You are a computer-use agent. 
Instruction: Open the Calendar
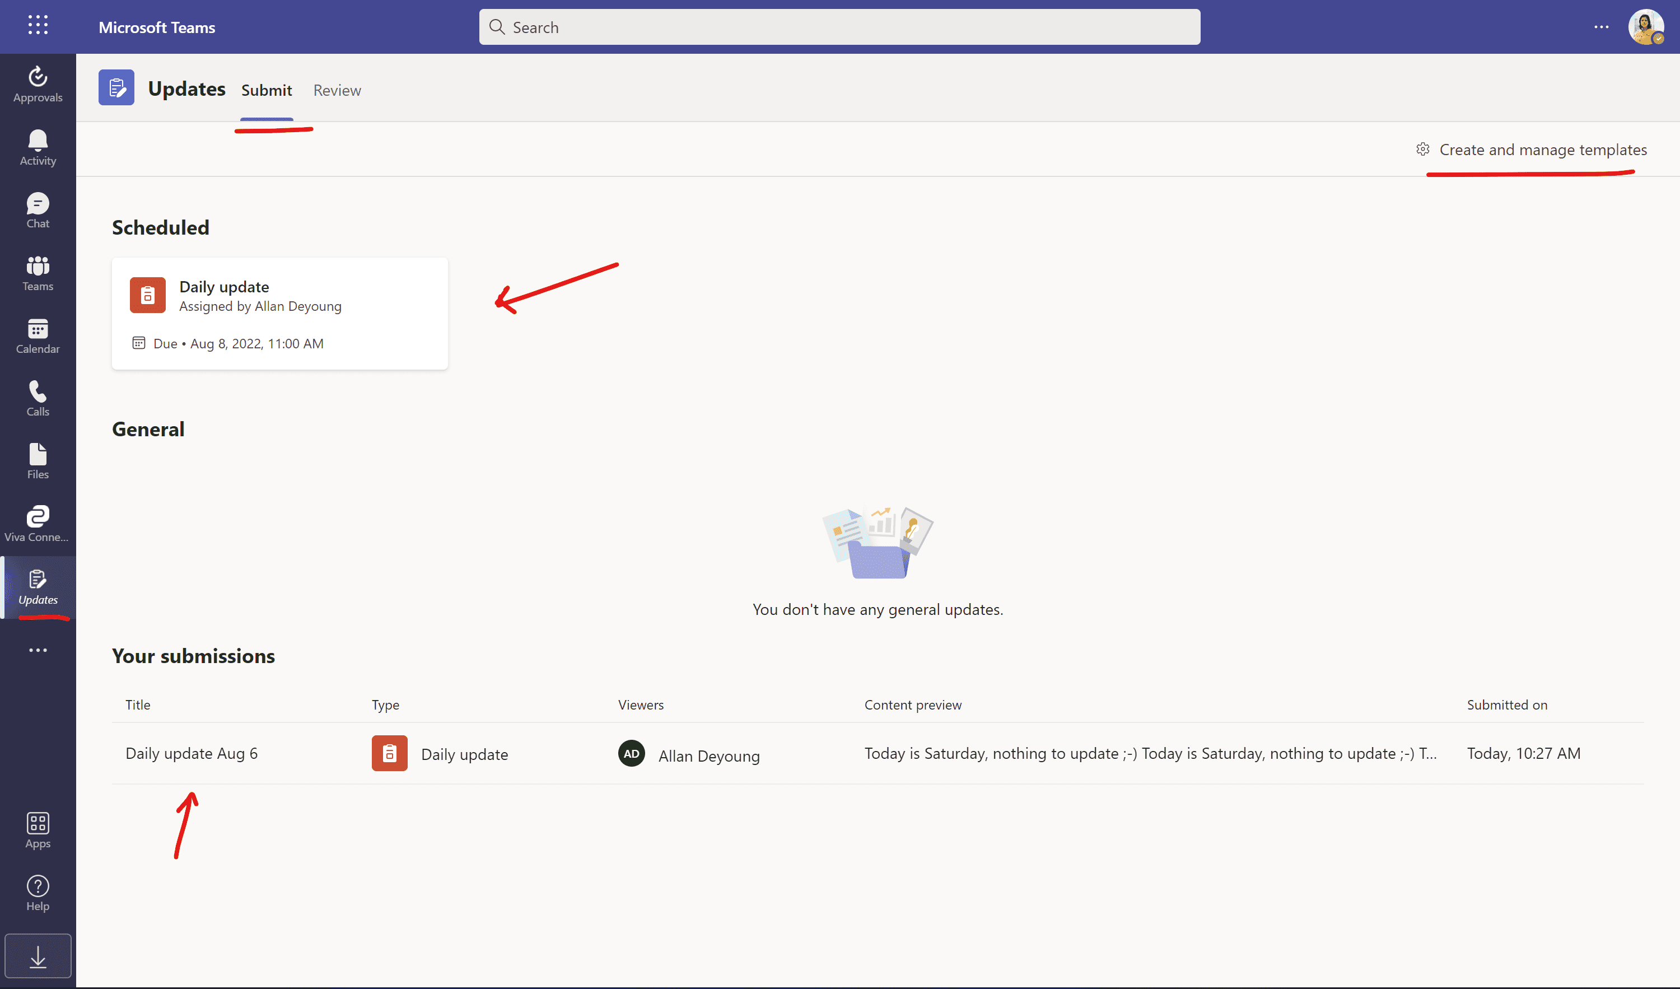point(38,335)
